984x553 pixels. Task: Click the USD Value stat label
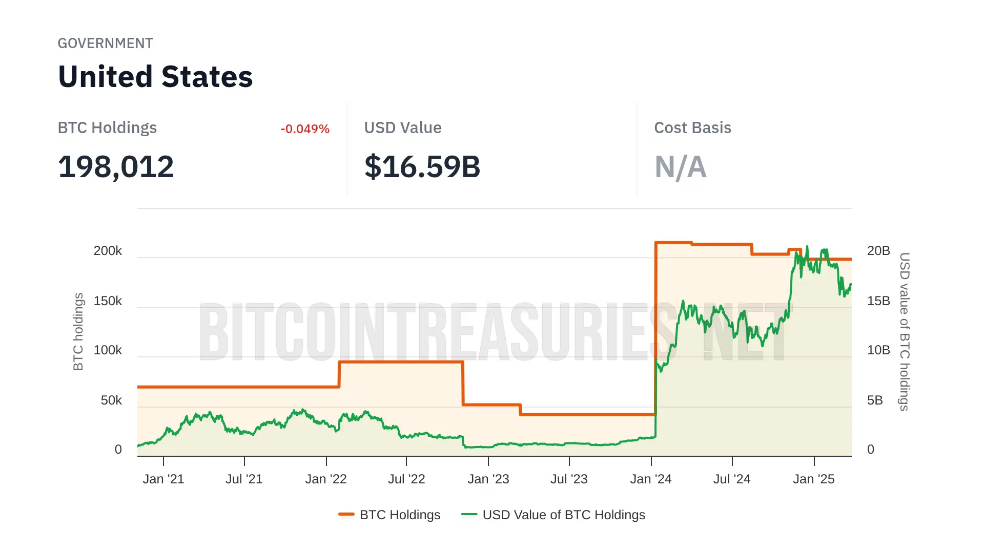point(403,128)
